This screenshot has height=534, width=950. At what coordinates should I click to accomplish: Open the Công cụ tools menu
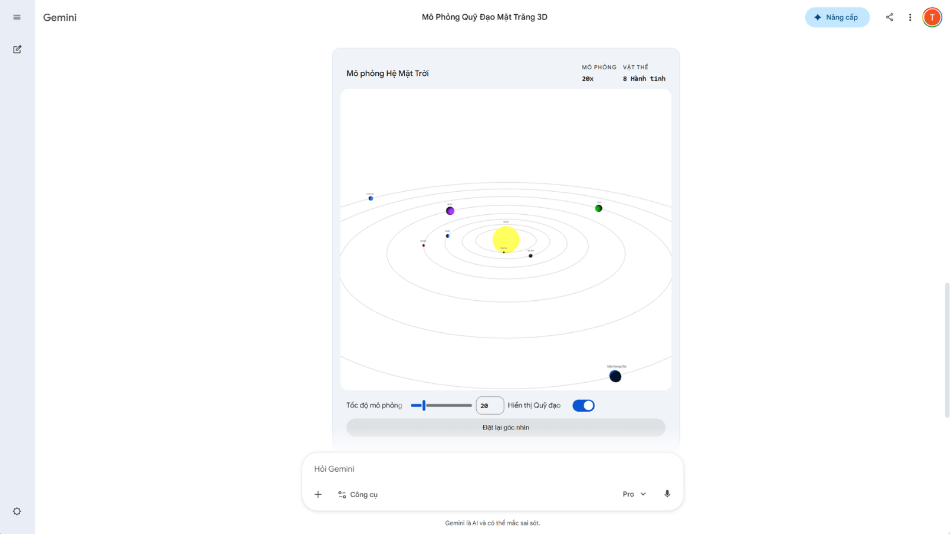pos(358,494)
